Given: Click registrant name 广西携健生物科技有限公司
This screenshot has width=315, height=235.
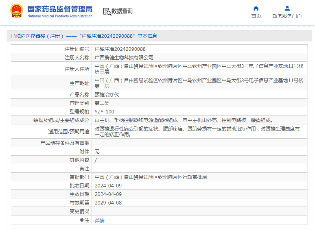Looking at the screenshot, I should click(124, 58).
